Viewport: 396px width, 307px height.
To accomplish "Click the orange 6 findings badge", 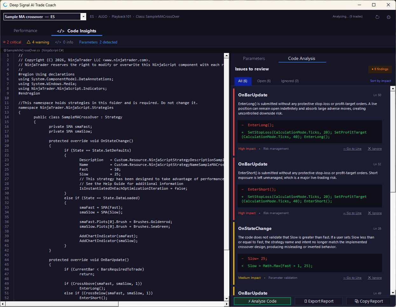I will pos(380,69).
